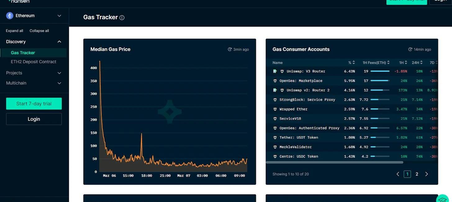452x202 pixels.
Task: Click the OpenSea: Authenticated Proxy name
Action: tap(310, 128)
